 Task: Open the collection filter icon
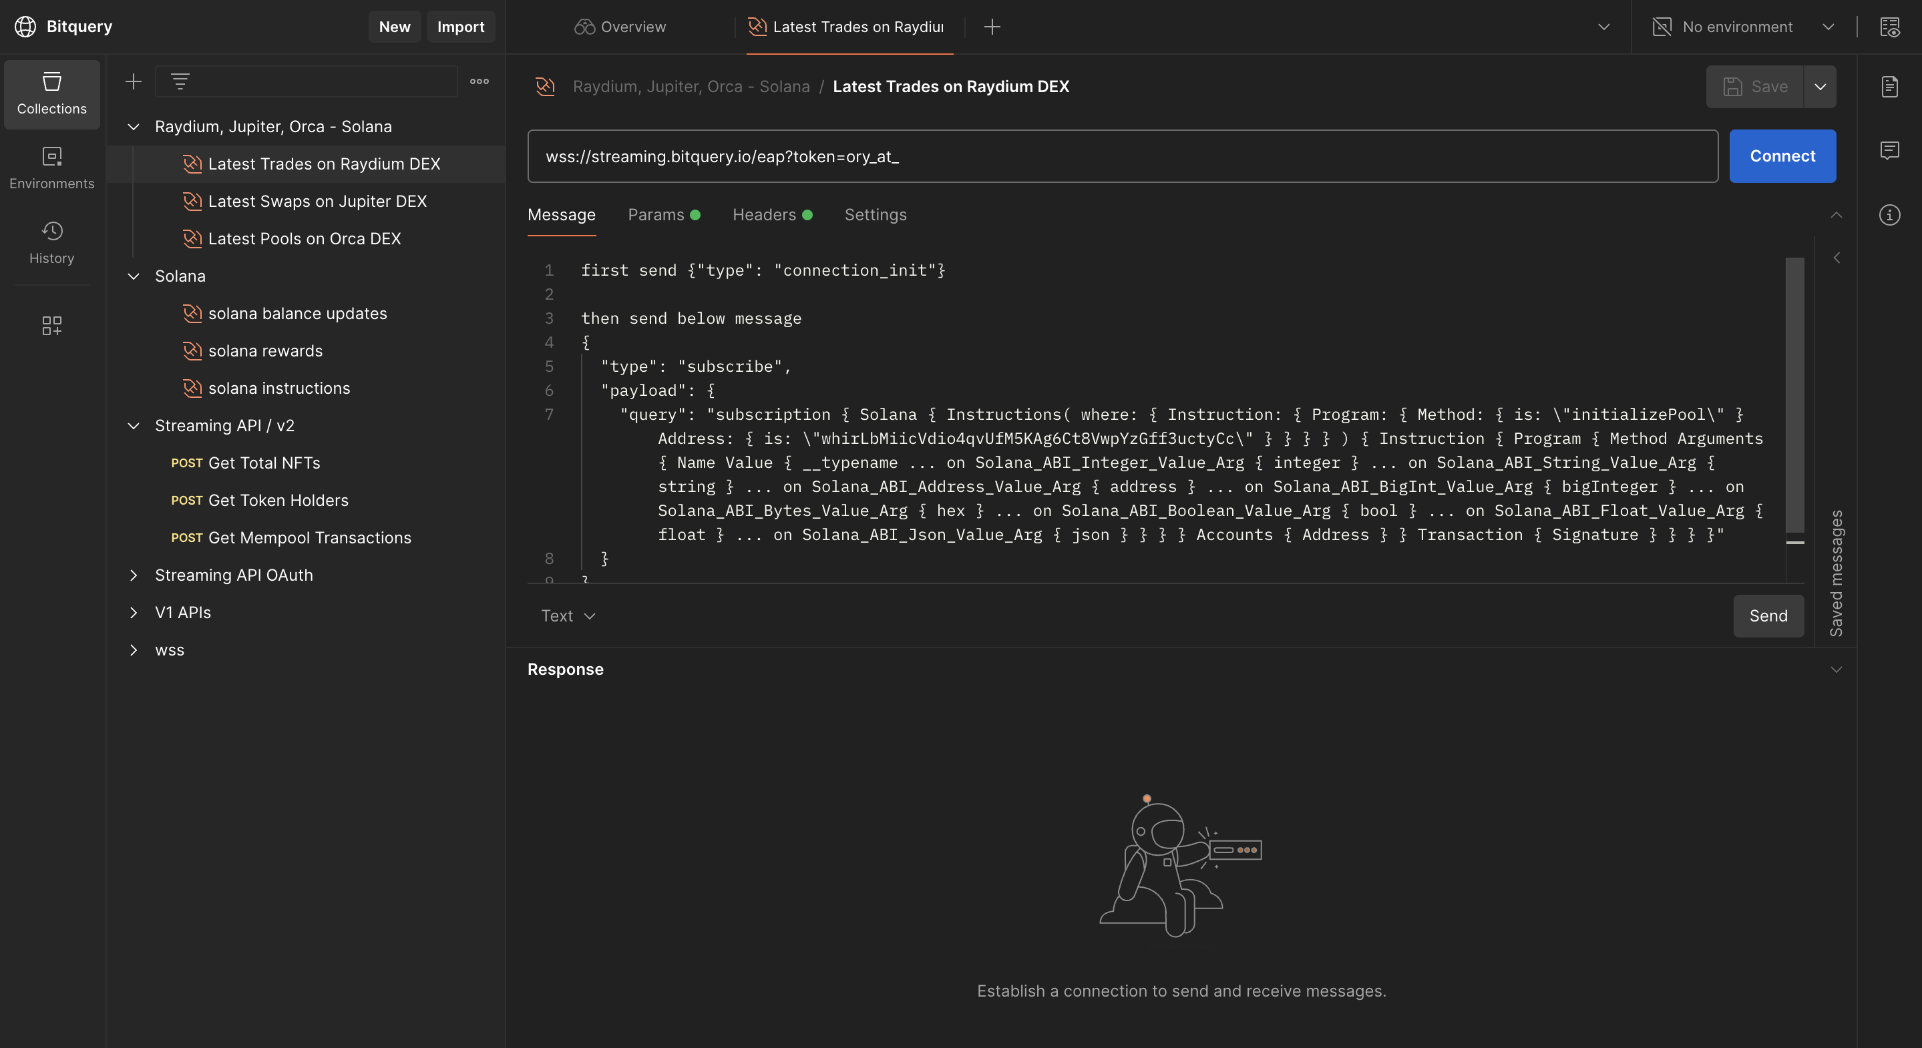point(180,81)
